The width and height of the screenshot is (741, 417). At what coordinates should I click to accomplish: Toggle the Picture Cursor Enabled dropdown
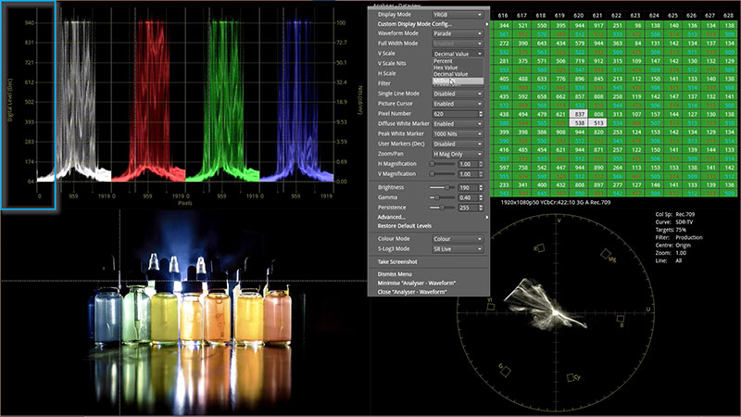point(458,104)
